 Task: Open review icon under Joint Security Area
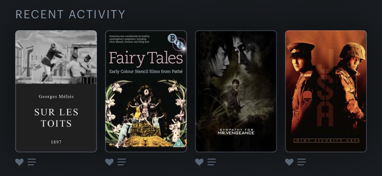[x=302, y=162]
